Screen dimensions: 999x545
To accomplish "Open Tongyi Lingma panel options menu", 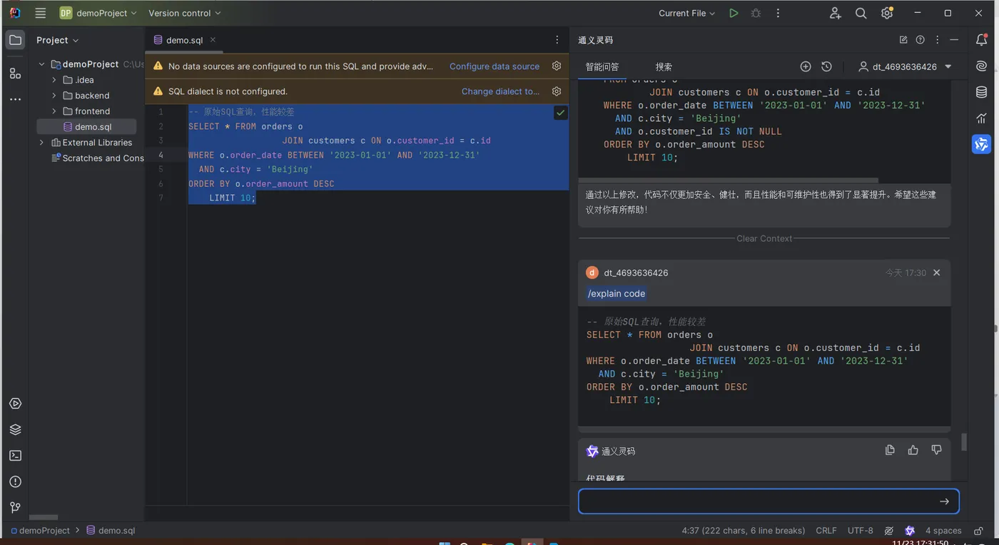I will click(938, 40).
